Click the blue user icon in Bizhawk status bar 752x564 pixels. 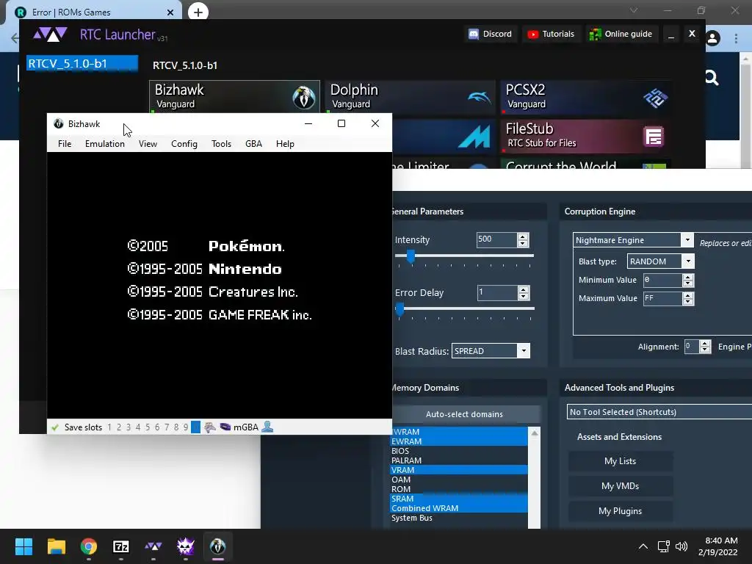pos(267,427)
